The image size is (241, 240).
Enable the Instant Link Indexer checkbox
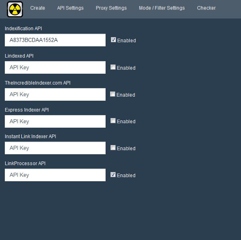coord(113,148)
